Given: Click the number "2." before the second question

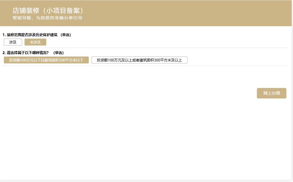Looking at the screenshot, I should pos(4,53).
